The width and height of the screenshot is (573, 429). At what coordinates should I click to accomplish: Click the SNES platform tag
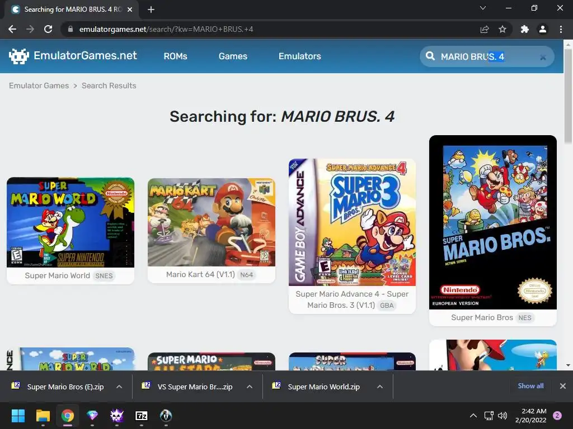click(104, 276)
